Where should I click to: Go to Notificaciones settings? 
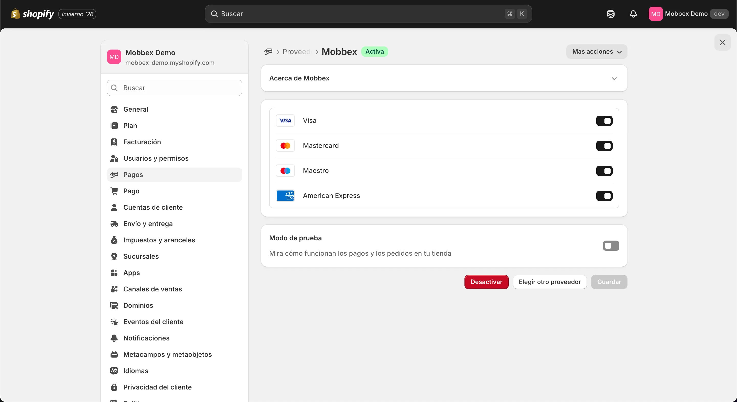click(175, 338)
